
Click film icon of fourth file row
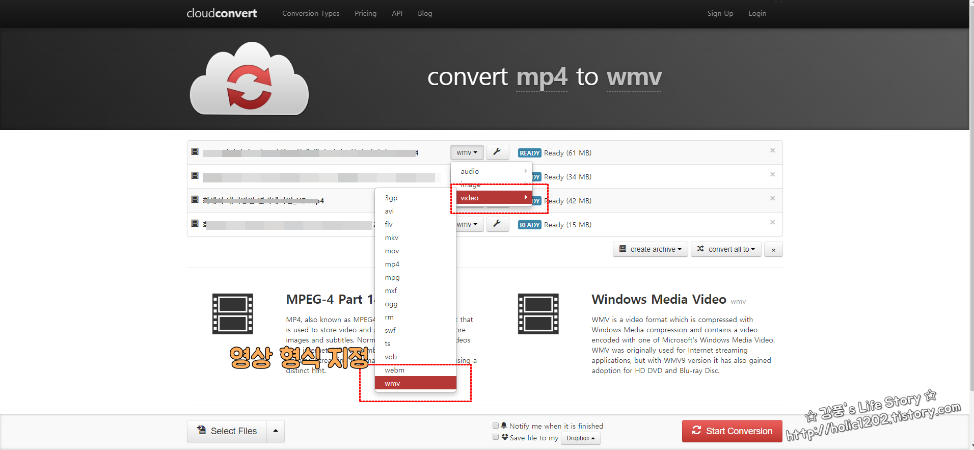[x=195, y=223]
